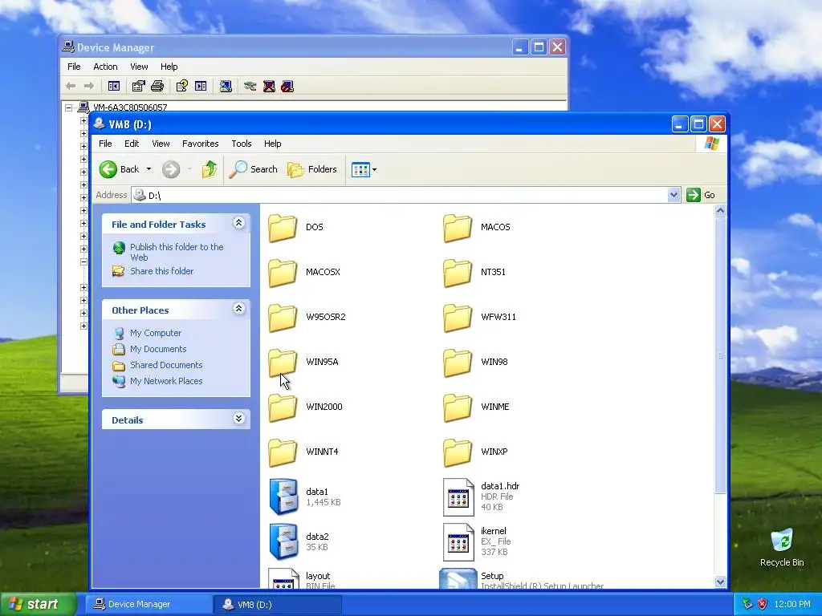Click the Uninstall device icon in Device Manager
Viewport: 822px width, 616px height.
pyautogui.click(x=269, y=86)
